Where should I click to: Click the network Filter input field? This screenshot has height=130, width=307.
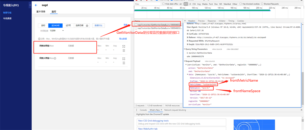[x=147, y=4]
